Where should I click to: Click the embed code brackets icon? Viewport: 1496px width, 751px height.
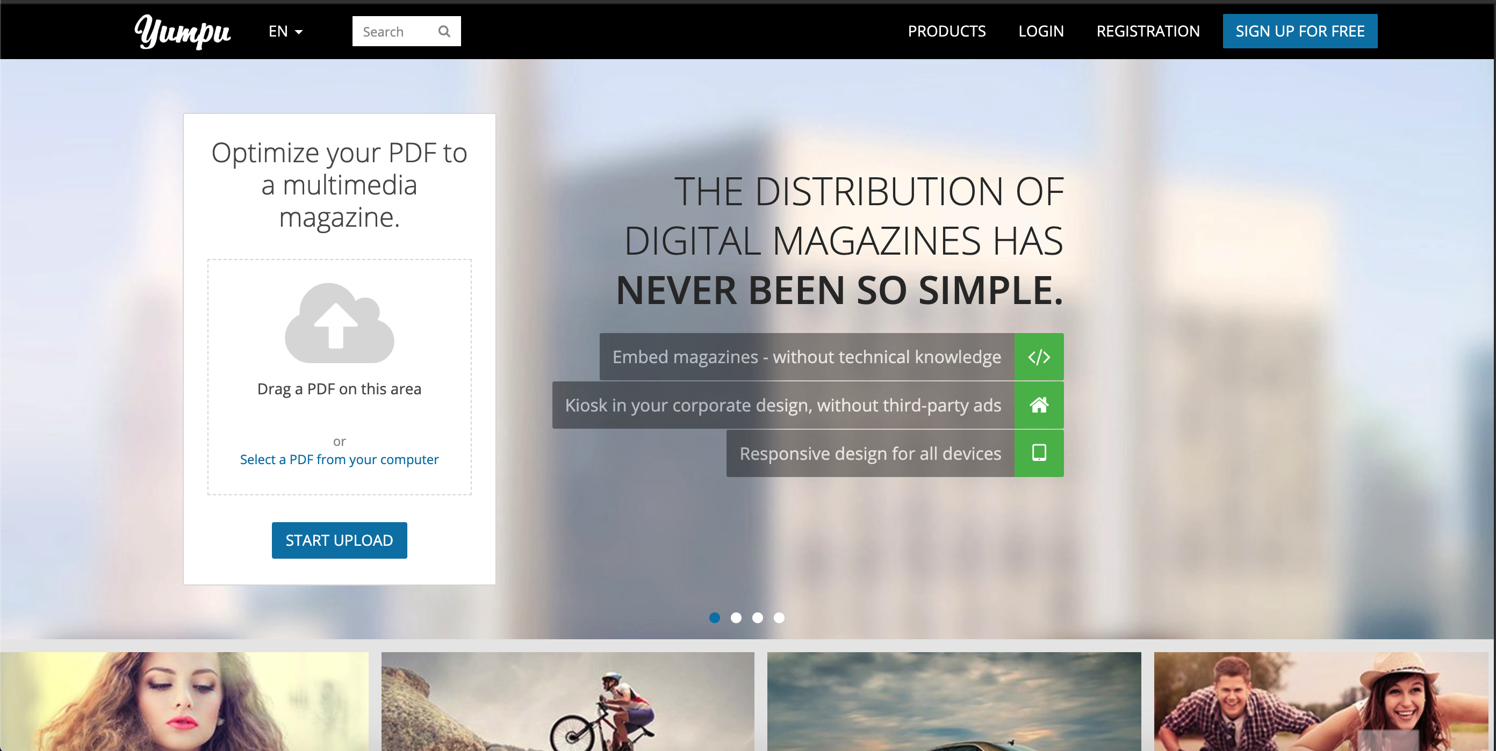click(x=1039, y=357)
